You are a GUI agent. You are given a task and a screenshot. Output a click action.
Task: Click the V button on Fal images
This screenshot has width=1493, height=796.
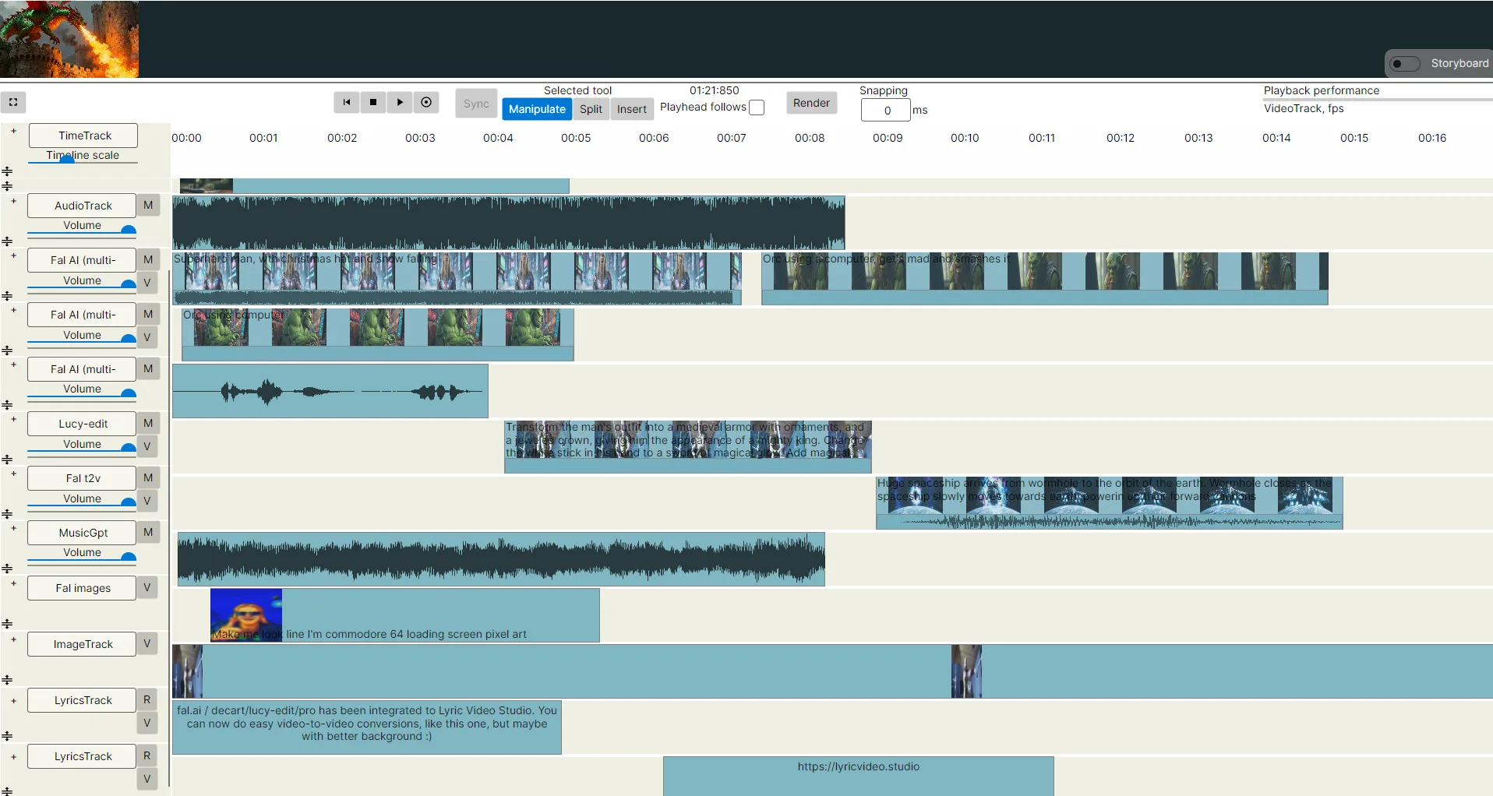coord(146,587)
